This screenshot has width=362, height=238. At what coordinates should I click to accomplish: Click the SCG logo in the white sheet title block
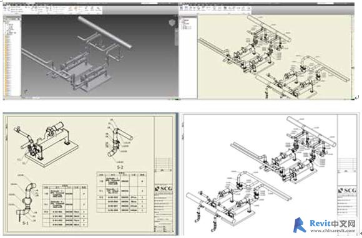347,190
